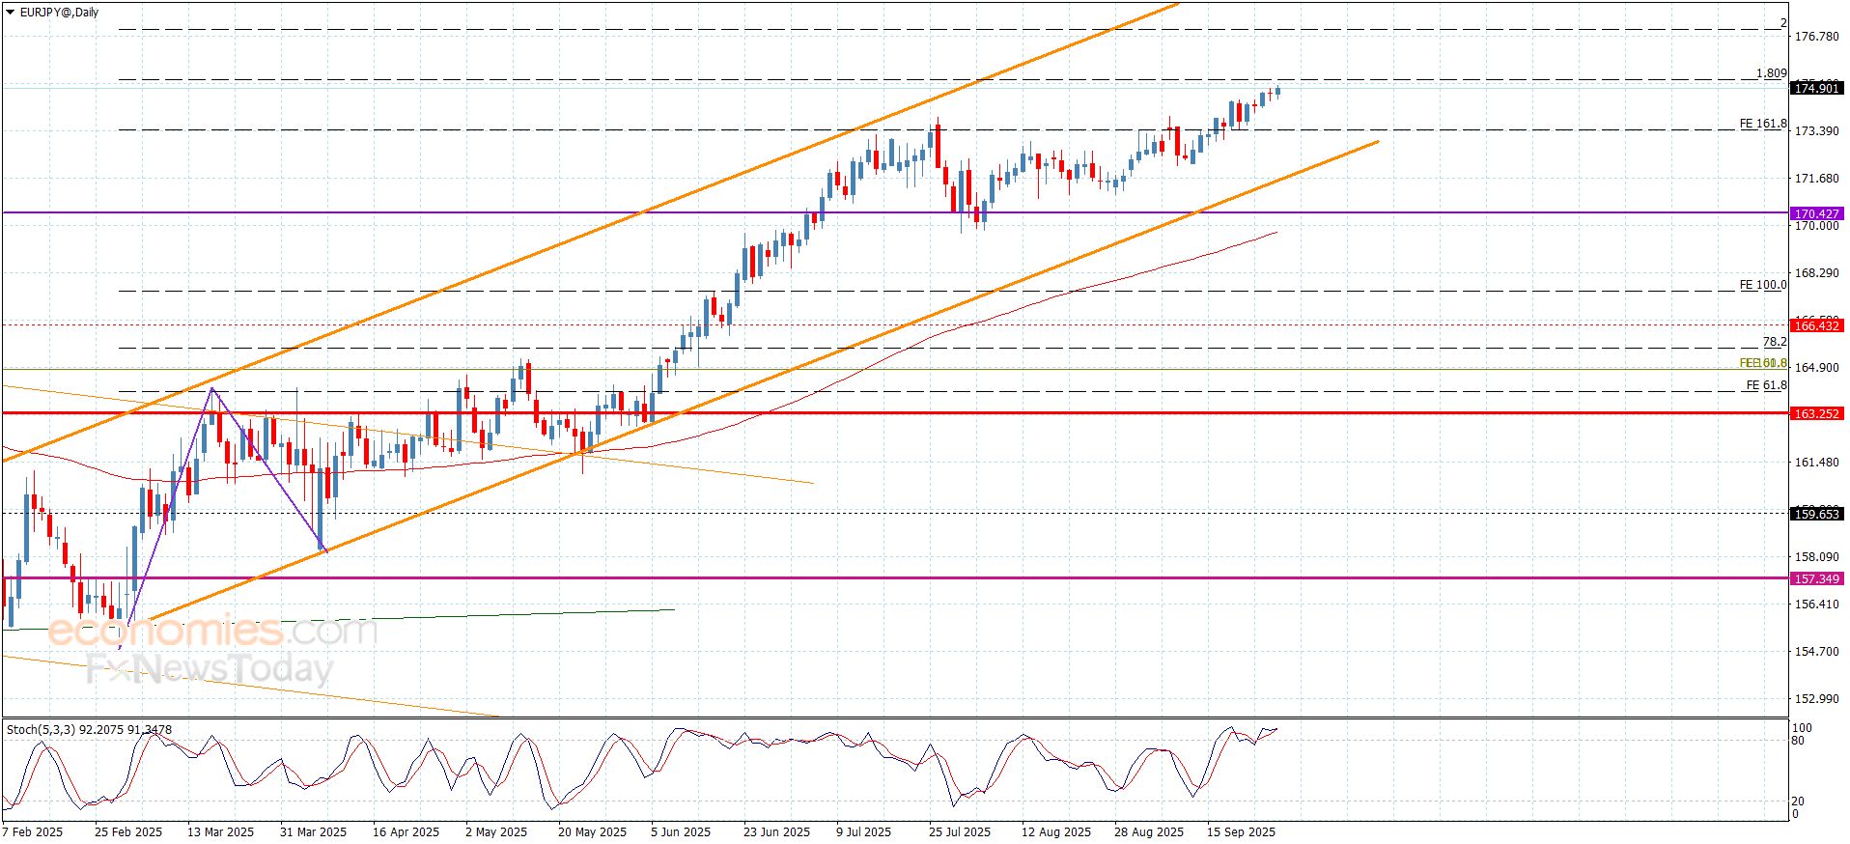Click the EURJPY@,Daily symbol label

59,13
